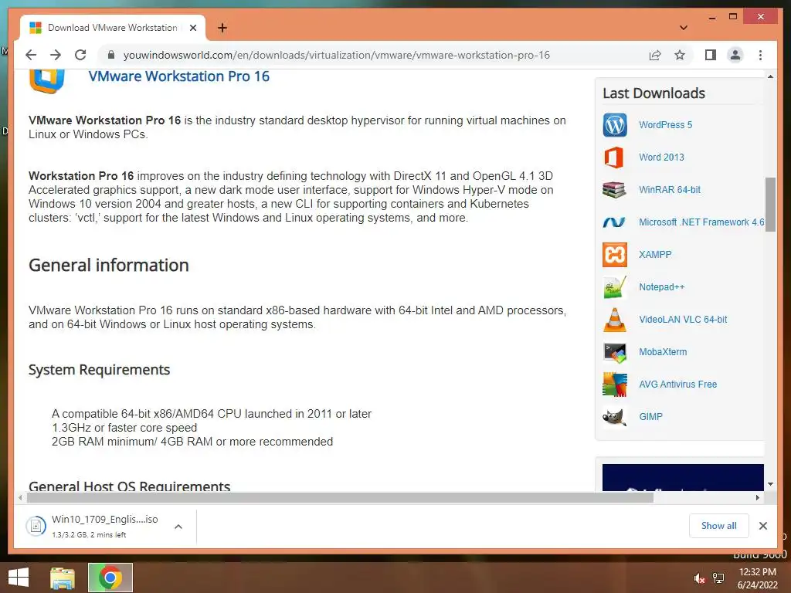
Task: Open the tab search chevron
Action: [684, 28]
